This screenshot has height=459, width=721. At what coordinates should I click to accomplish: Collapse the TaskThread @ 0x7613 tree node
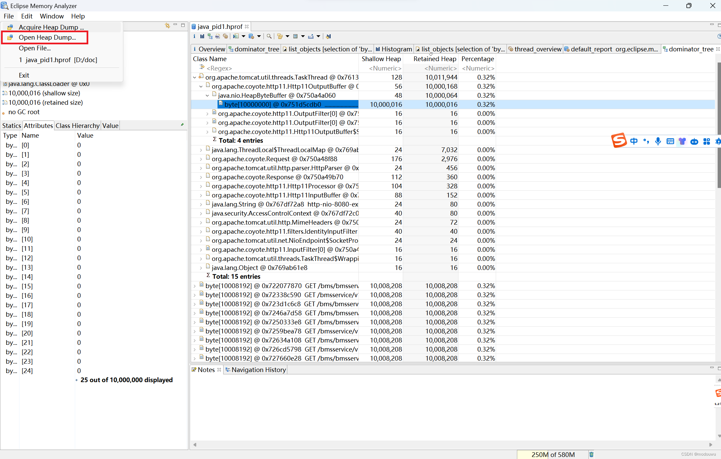click(195, 78)
